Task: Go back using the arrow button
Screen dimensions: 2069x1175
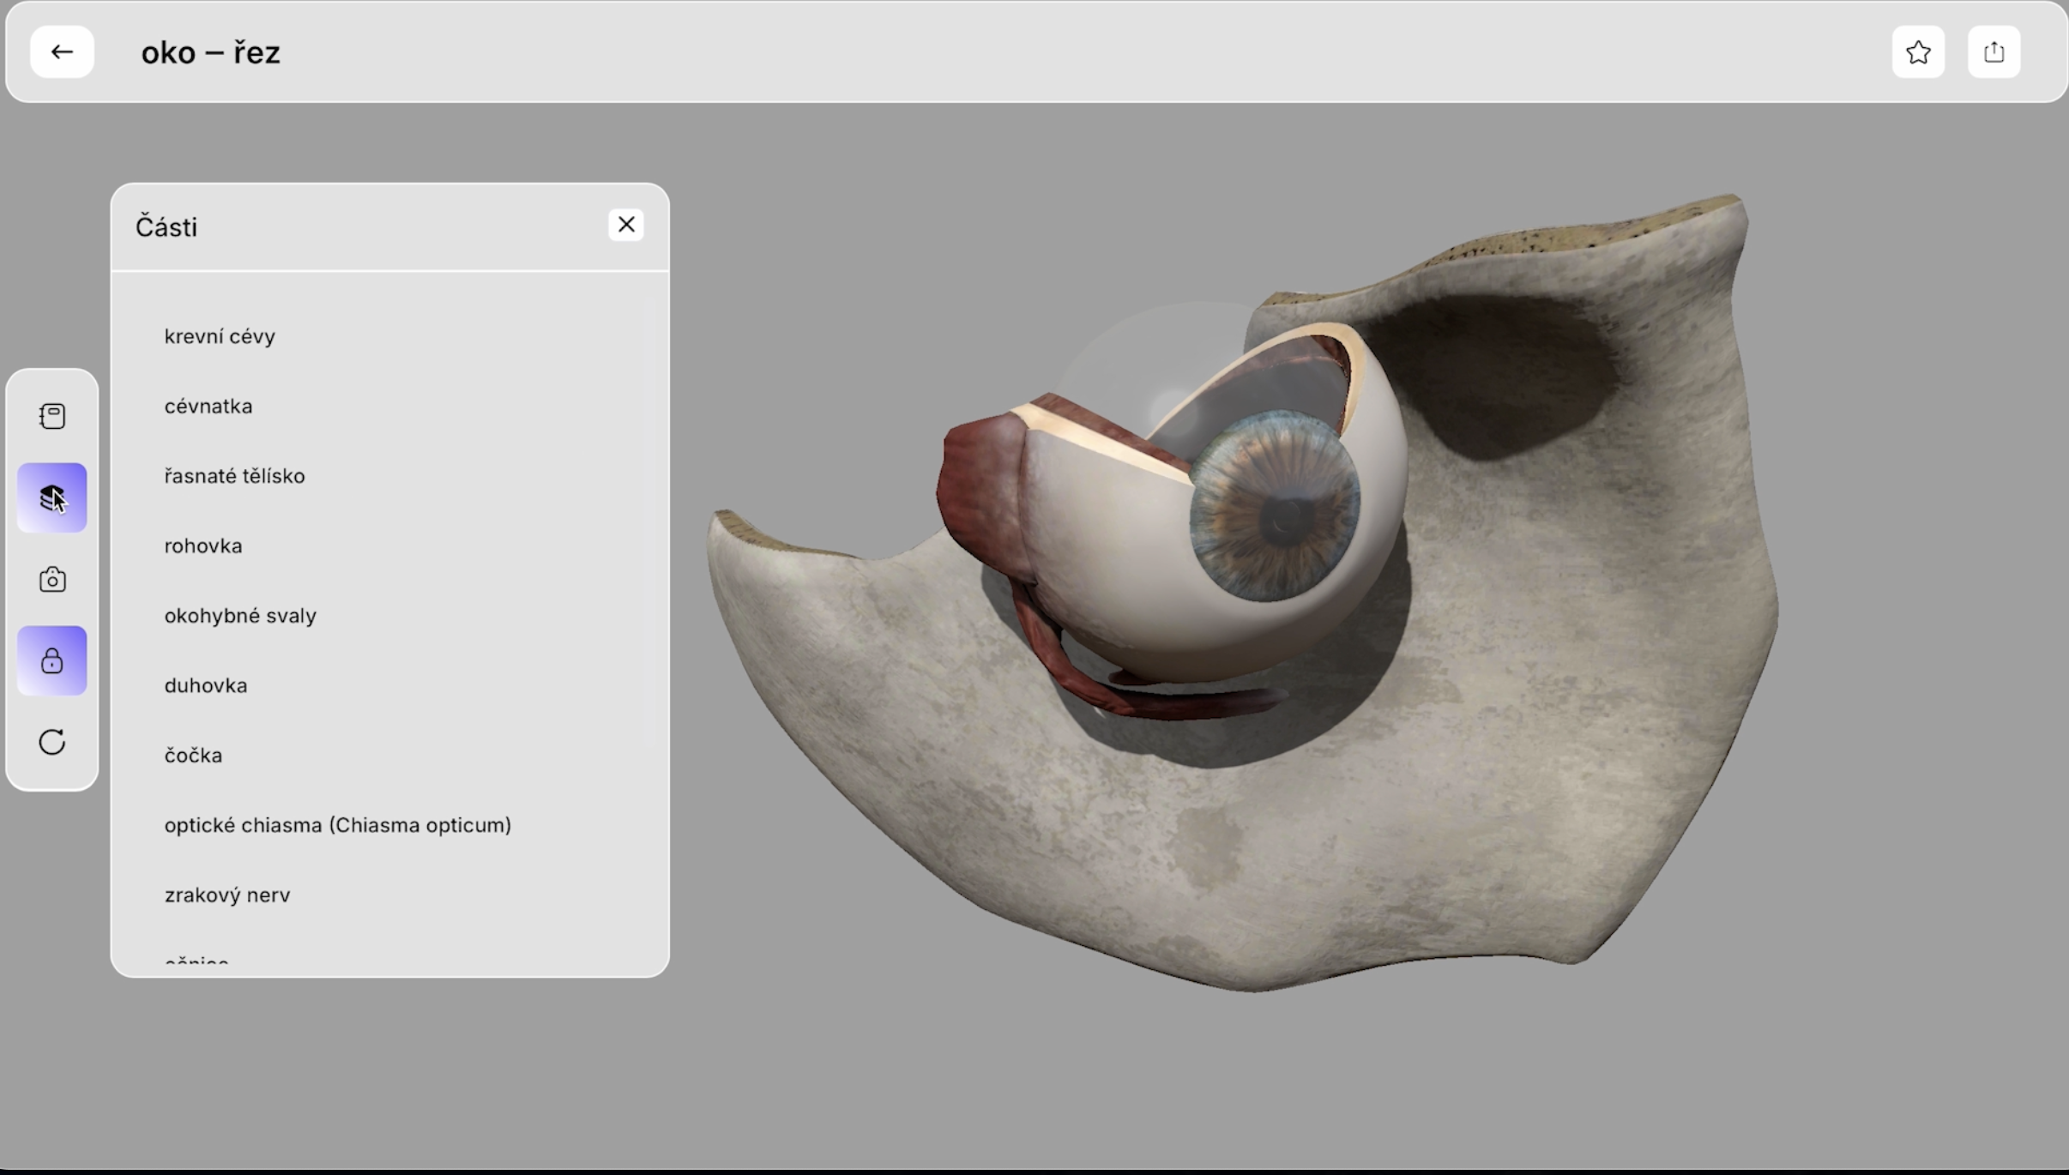Action: (62, 52)
